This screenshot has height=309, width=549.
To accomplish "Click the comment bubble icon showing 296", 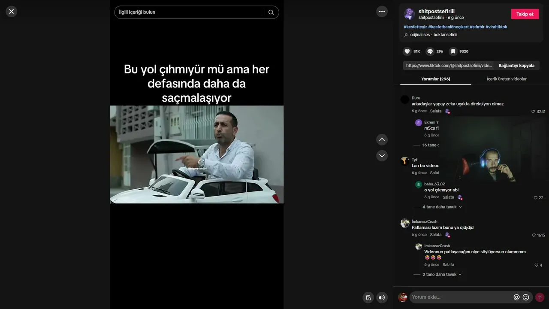I will tap(430, 51).
